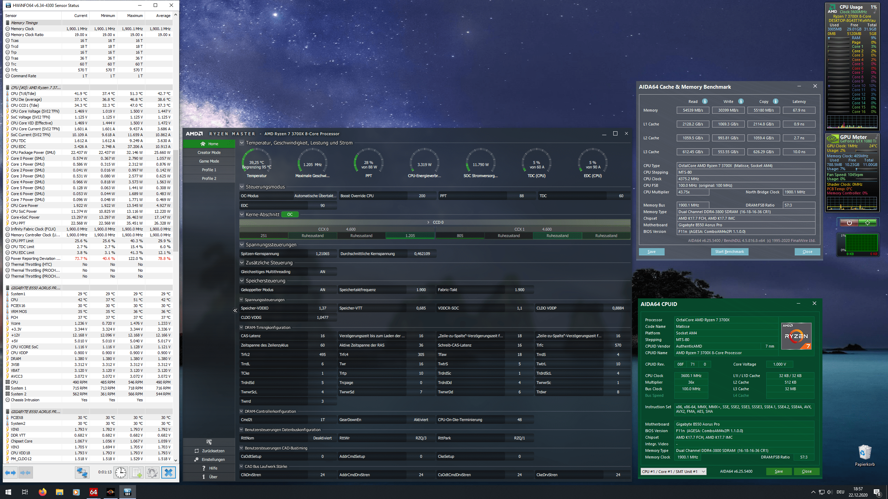The image size is (888, 499).
Task: Click the Read info icon in AIDA64 benchmark
Action: click(705, 101)
